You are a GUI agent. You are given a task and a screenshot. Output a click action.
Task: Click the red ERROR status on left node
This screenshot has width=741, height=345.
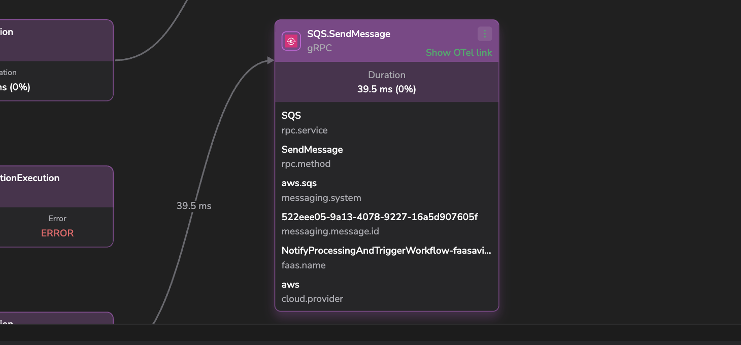pyautogui.click(x=57, y=233)
